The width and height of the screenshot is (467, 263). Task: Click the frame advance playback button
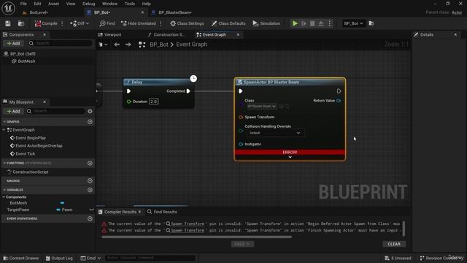[304, 23]
